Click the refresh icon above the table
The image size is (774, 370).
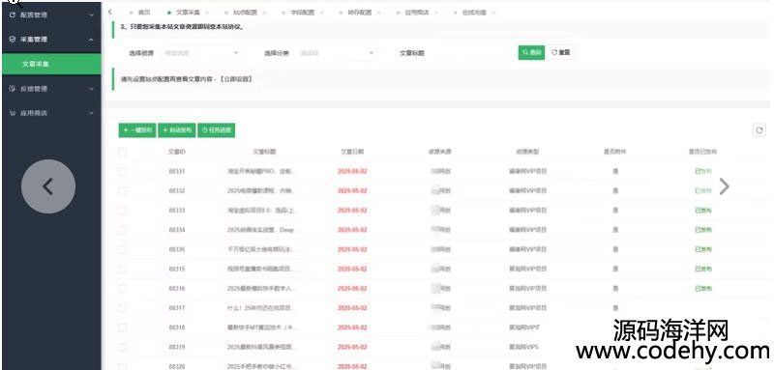point(759,130)
